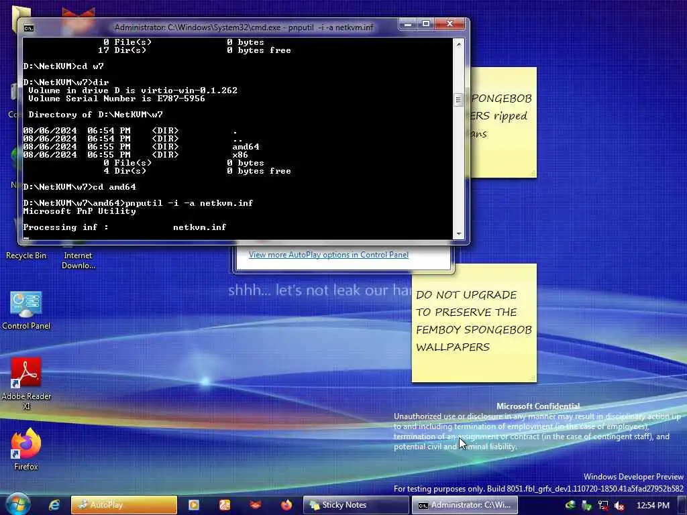Switch to the AutoPlay taskbar button
This screenshot has height=515, width=687.
point(124,505)
